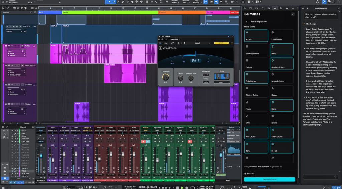Click the folder icon on VOCALS track
Viewport: 342px width, 189px height.
[35, 27]
